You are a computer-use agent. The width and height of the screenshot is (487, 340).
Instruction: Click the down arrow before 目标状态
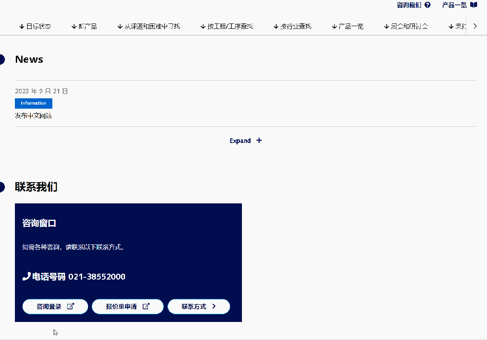tap(22, 27)
